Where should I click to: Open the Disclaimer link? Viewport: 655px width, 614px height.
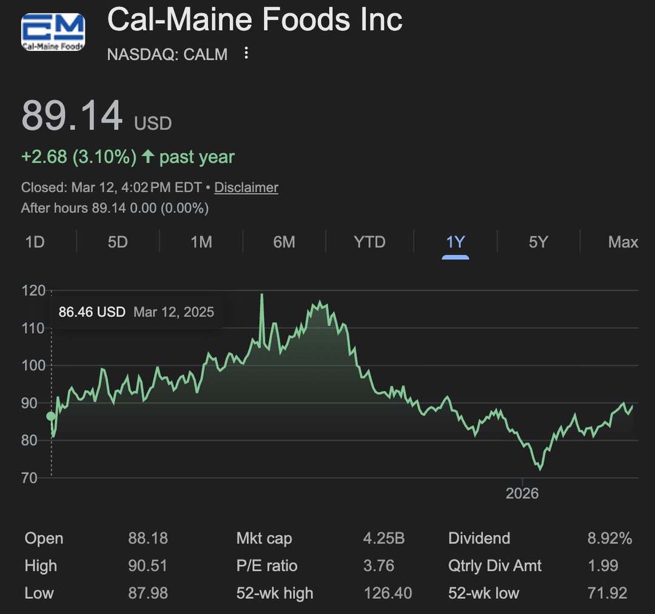pyautogui.click(x=246, y=187)
